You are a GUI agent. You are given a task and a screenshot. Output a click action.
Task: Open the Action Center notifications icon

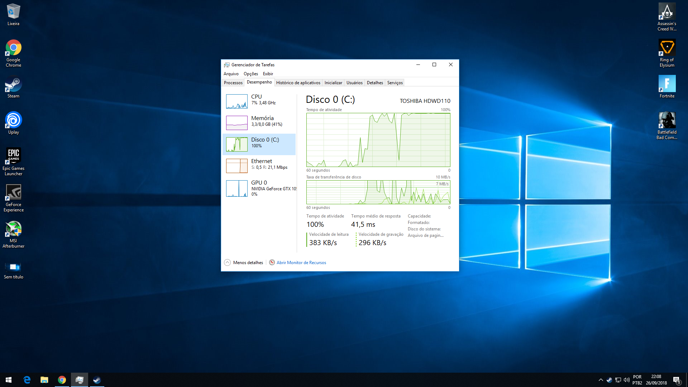click(677, 380)
